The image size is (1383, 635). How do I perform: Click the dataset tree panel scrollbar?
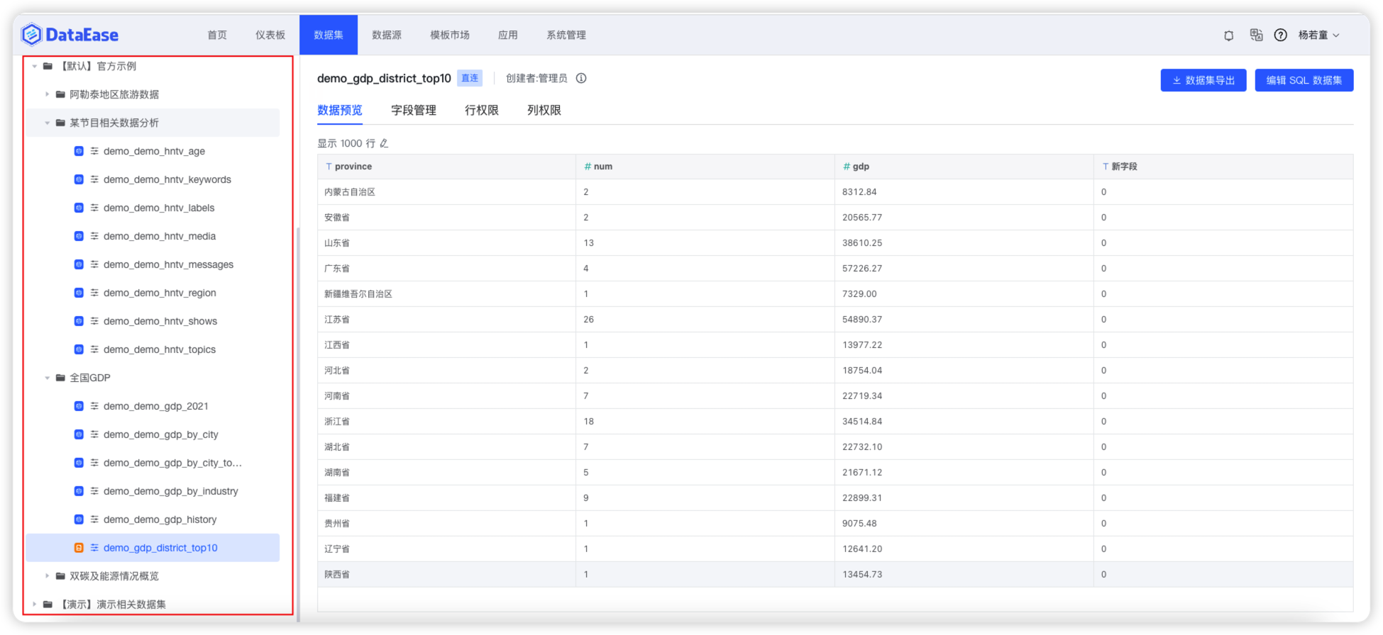[298, 424]
